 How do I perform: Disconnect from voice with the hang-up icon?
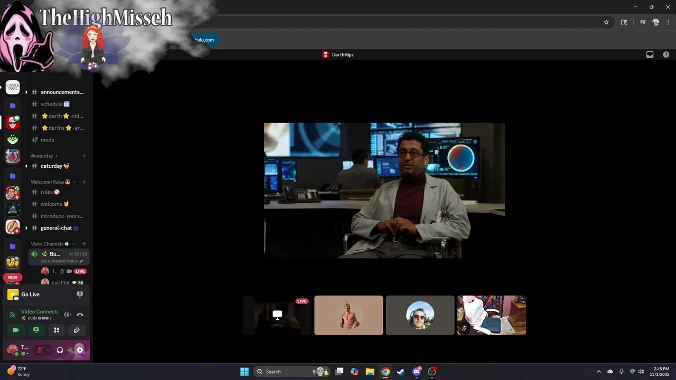(80, 315)
